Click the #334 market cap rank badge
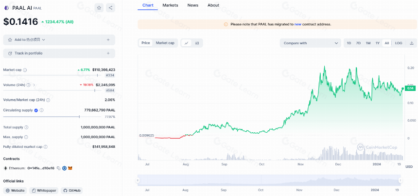418x196 pixels. [110, 75]
